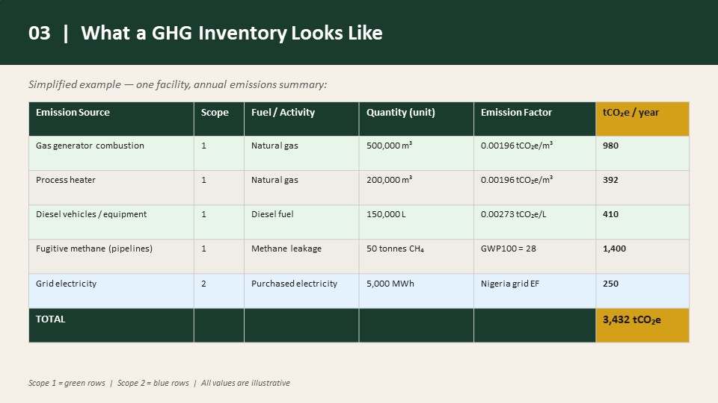Screen dimensions: 718x403
Task: Click the 'Fugitive methane (pipelines)' cell
Action: [111, 256]
